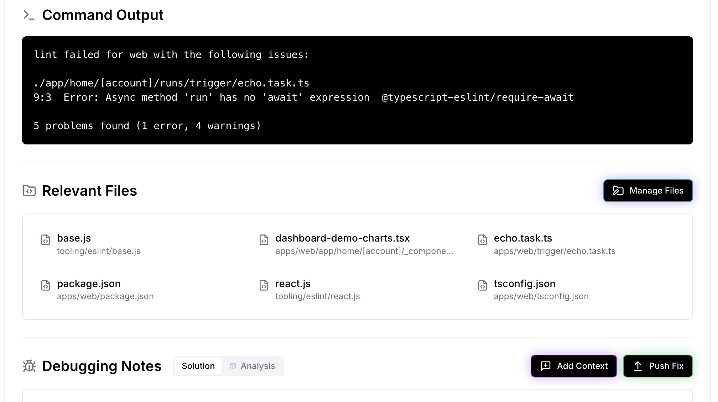Image resolution: width=718 pixels, height=402 pixels.
Task: Click the brain icon on the Analysis tab
Action: pos(233,366)
